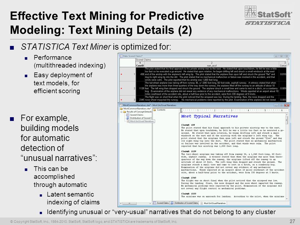Click the Claim#: 2345 label in the report
The height and width of the screenshot is (225, 300).
[x=188, y=178]
